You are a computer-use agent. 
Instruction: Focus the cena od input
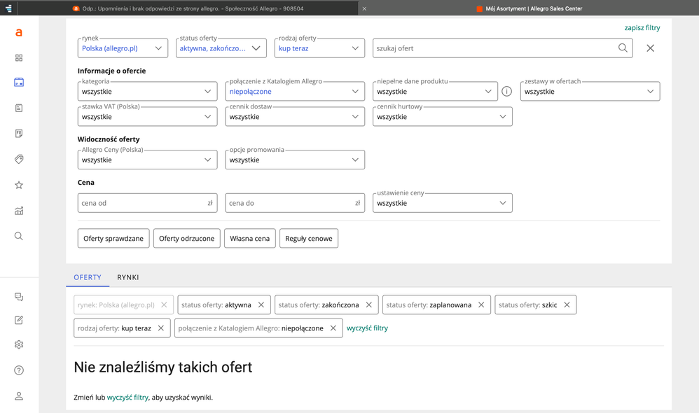[148, 203]
